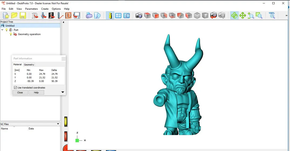Click camera with red back arrow icon
The image size is (290, 151).
pyautogui.click(x=213, y=16)
